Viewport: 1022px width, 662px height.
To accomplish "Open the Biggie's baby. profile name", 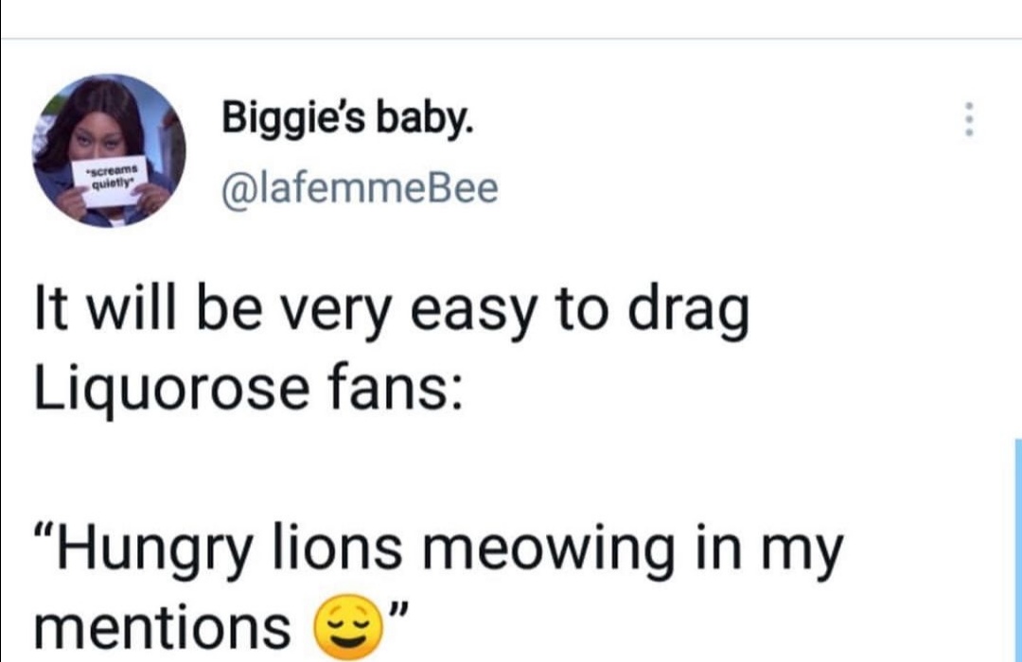I will click(344, 118).
